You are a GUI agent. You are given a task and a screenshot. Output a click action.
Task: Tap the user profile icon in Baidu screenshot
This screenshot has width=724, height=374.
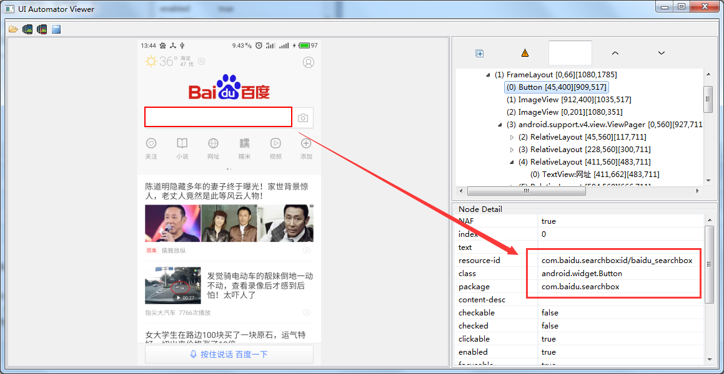point(308,62)
